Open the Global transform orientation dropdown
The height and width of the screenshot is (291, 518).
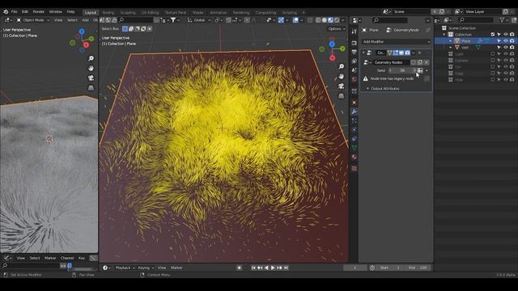click(x=199, y=20)
